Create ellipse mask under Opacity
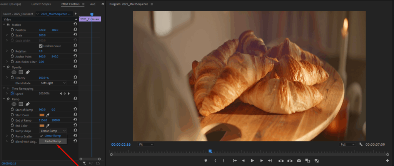 coord(14,72)
